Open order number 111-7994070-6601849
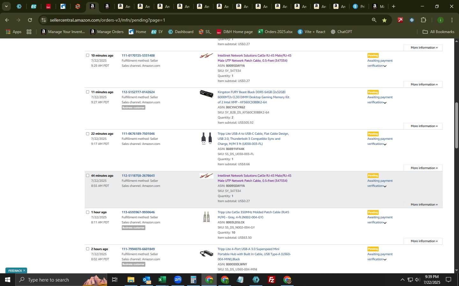 [x=138, y=249]
